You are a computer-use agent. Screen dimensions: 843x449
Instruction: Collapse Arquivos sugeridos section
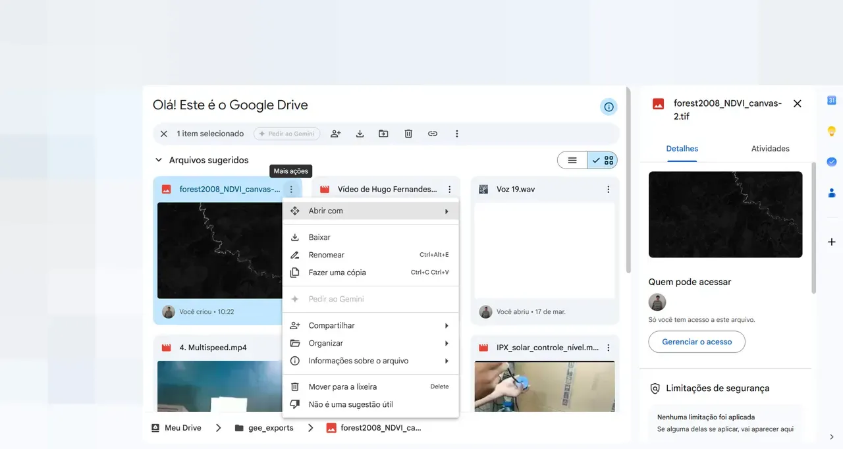tap(158, 160)
